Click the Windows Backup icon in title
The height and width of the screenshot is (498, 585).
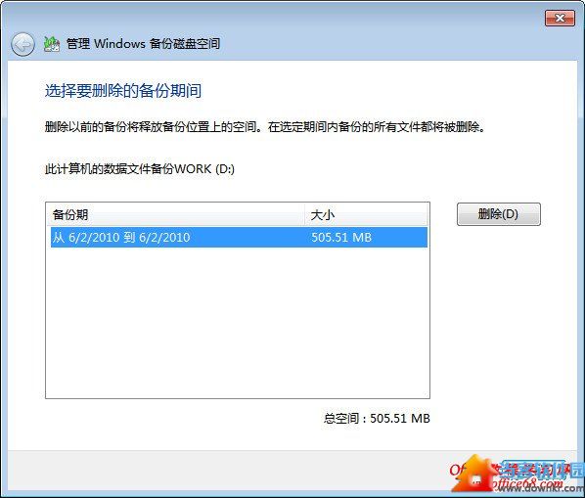(52, 44)
